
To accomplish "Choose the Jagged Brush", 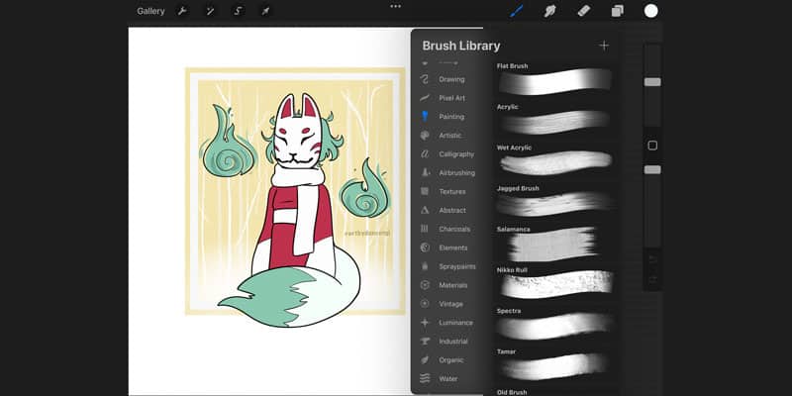I will coord(555,200).
